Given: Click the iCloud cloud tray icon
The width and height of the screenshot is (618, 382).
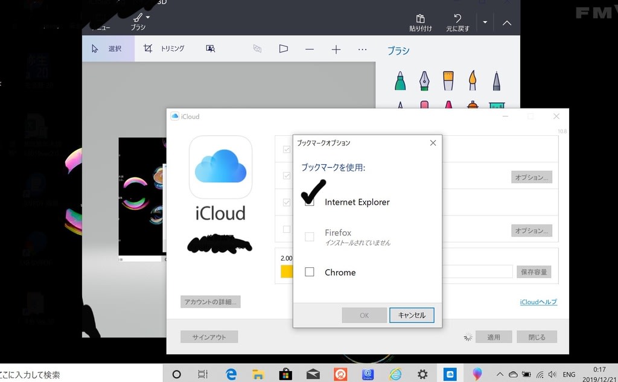Looking at the screenshot, I should 513,375.
